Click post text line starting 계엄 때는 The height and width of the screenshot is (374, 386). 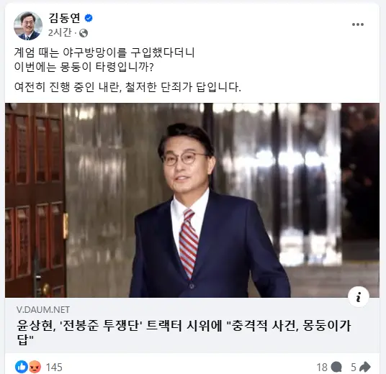pyautogui.click(x=104, y=53)
